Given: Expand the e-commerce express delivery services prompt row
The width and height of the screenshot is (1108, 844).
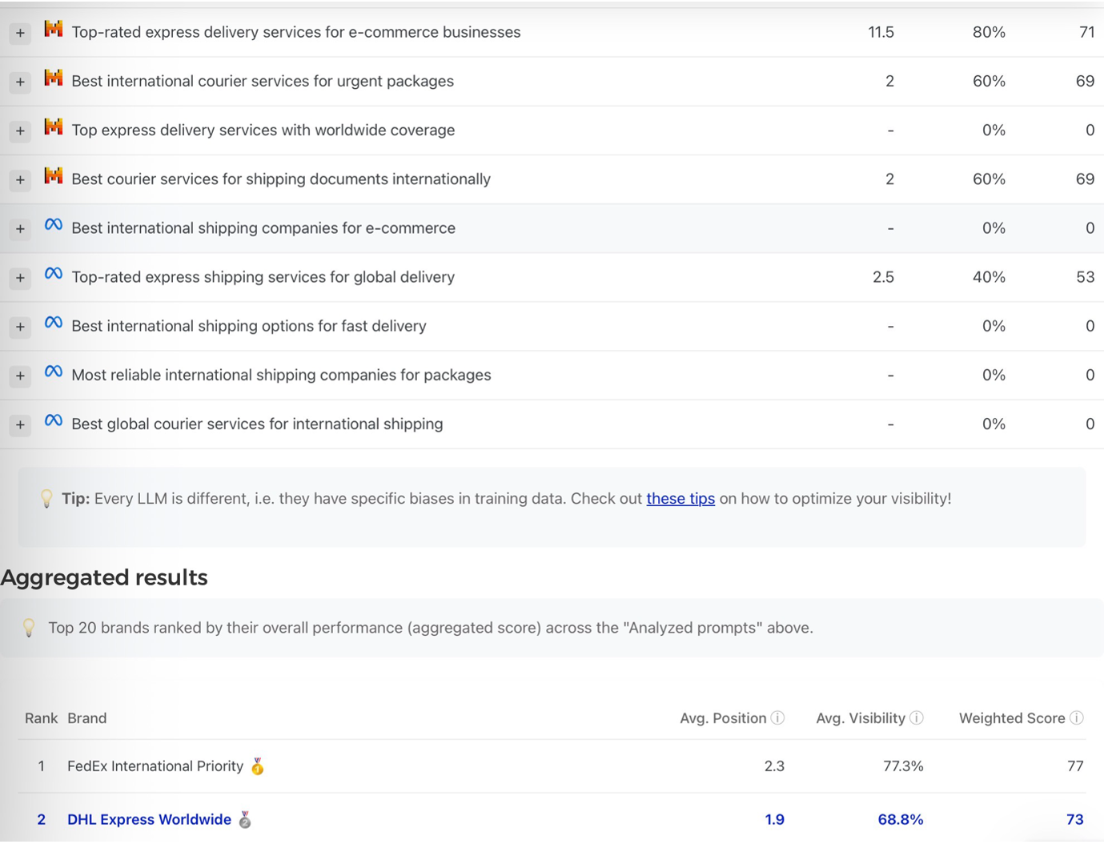Looking at the screenshot, I should pyautogui.click(x=20, y=33).
